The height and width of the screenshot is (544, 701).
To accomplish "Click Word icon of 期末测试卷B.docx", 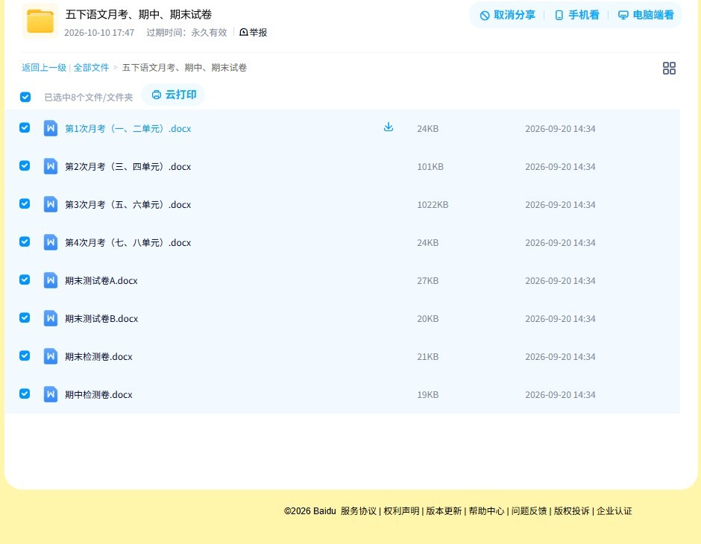I will [51, 318].
